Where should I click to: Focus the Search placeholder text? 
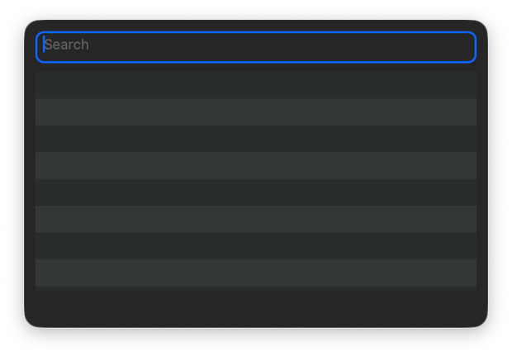tap(67, 45)
